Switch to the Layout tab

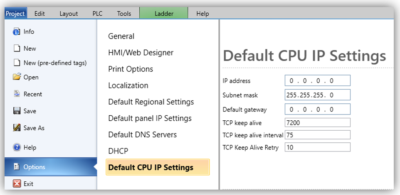(x=69, y=14)
